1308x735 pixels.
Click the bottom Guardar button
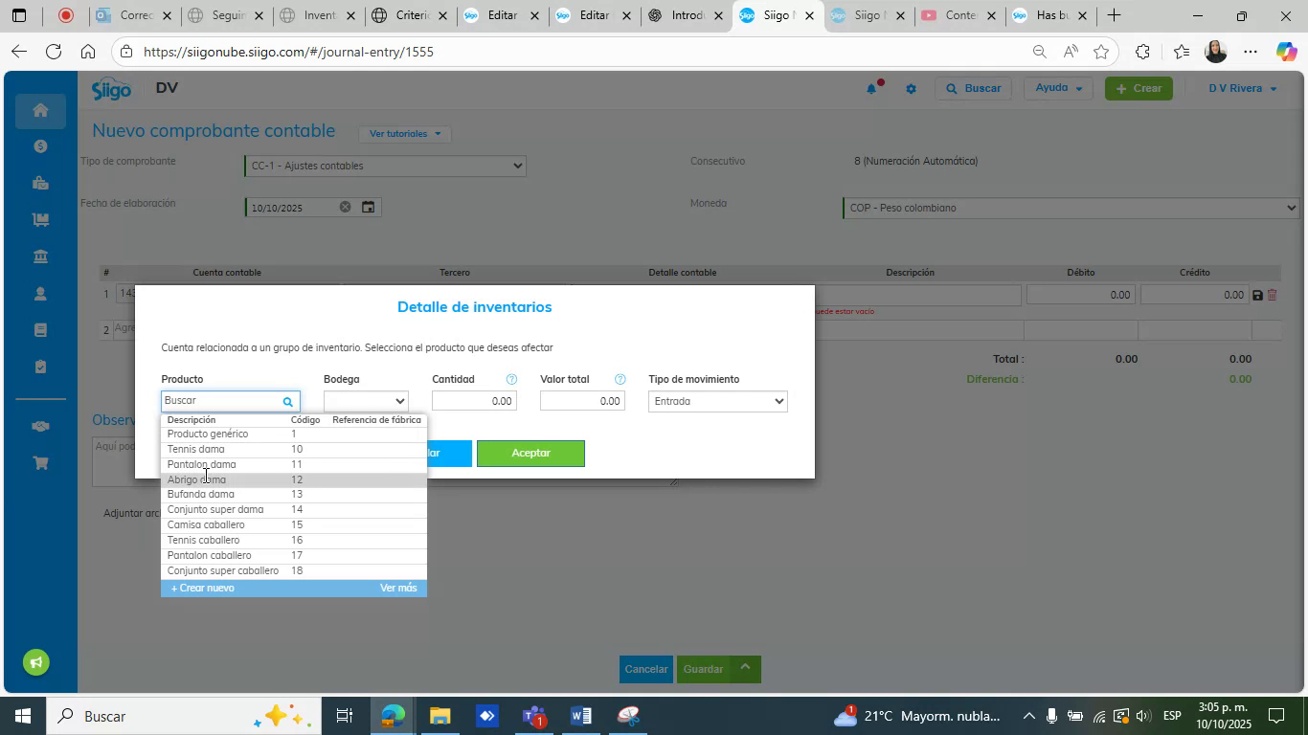pyautogui.click(x=703, y=669)
